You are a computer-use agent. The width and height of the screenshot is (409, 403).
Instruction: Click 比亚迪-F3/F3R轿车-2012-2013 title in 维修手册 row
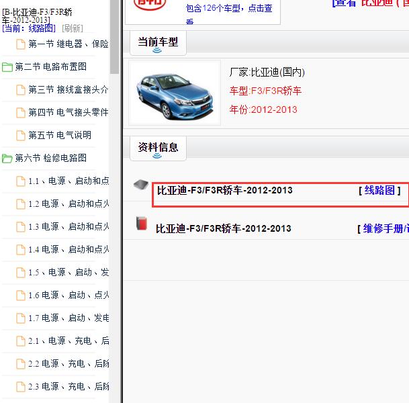click(x=223, y=229)
